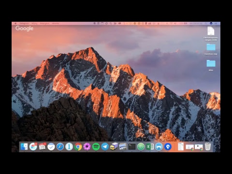Select the 'naamloze map' folder on desktop
This screenshot has height=174, width=232.
(x=211, y=47)
